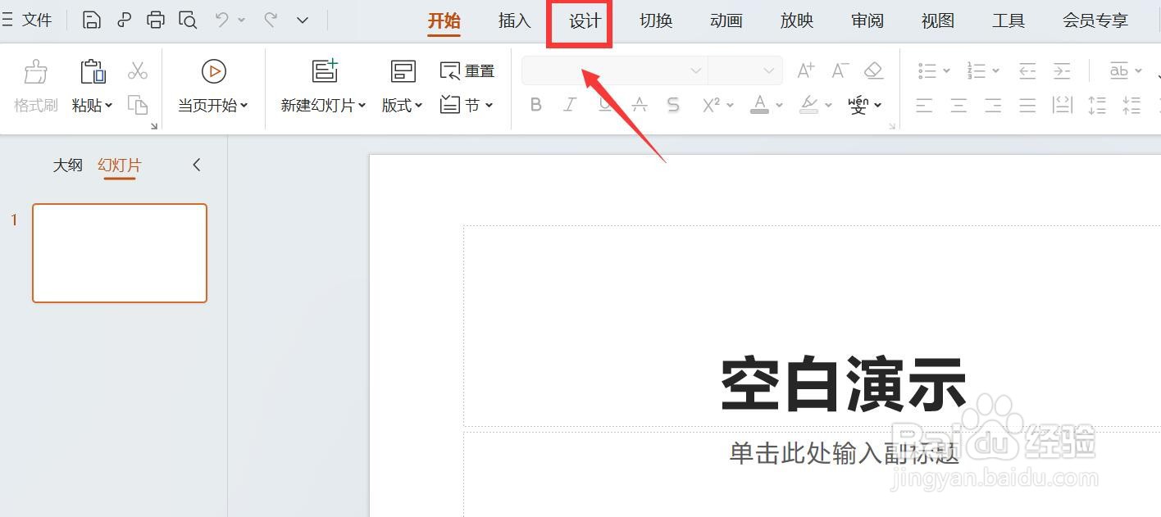The image size is (1161, 517).
Task: Expand the 当页开始 dropdown arrow
Action: 244,105
